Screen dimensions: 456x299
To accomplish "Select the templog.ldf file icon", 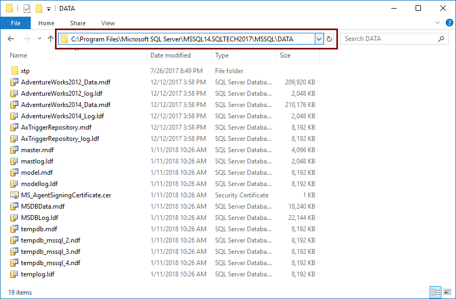I will [x=14, y=274].
